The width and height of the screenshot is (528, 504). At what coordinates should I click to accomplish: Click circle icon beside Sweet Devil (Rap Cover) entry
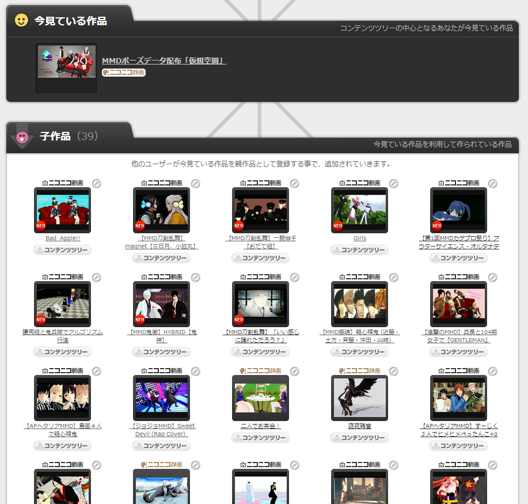click(196, 372)
